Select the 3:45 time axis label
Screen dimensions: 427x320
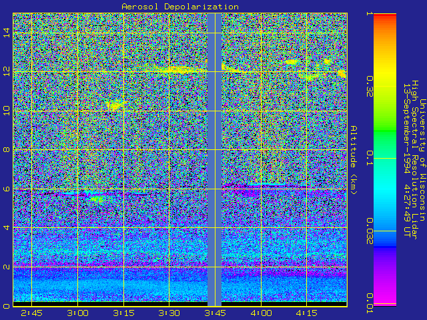(x=215, y=313)
